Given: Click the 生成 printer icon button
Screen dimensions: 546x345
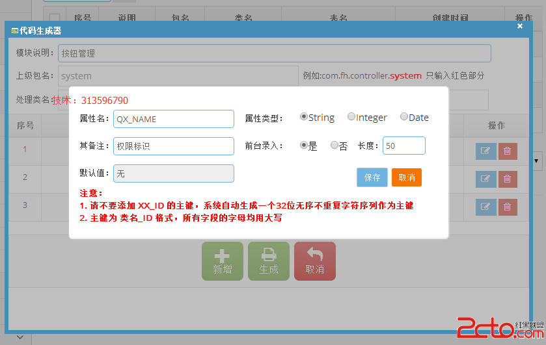Looking at the screenshot, I should click(269, 261).
